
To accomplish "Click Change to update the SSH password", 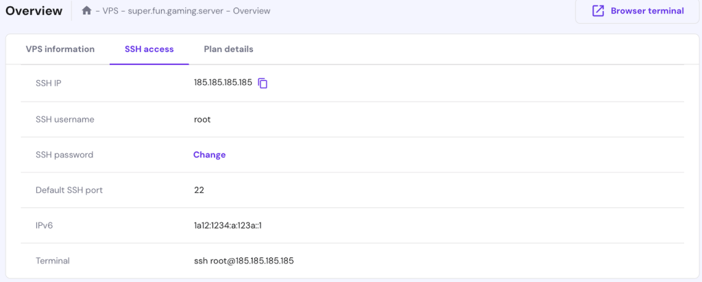I will [209, 155].
